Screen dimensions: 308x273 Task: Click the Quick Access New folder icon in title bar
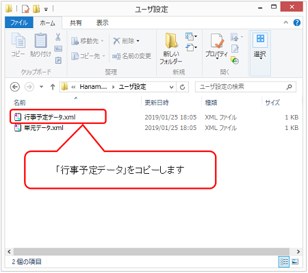(36, 9)
